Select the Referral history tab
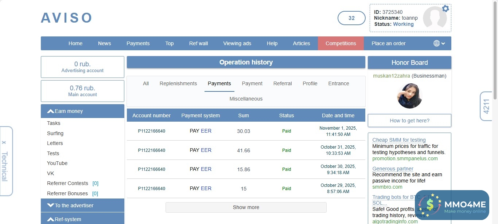 click(283, 83)
